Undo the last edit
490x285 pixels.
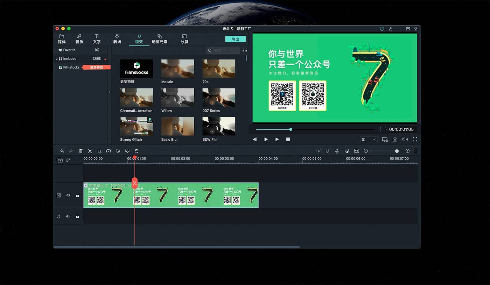(x=62, y=151)
